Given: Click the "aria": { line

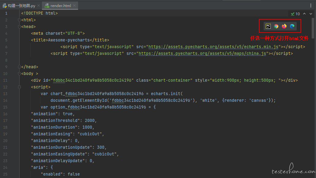Looking at the screenshot, I should (x=42, y=167).
